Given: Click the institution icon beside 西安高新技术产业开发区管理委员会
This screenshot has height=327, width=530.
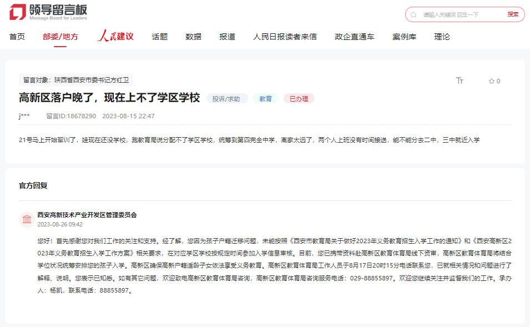Looking at the screenshot, I should (27, 219).
